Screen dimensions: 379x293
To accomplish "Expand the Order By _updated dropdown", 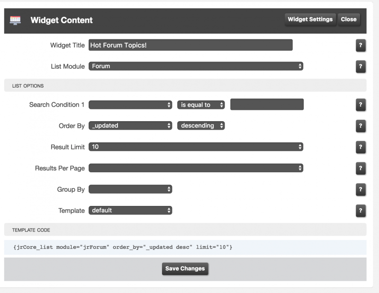I will tap(130, 126).
